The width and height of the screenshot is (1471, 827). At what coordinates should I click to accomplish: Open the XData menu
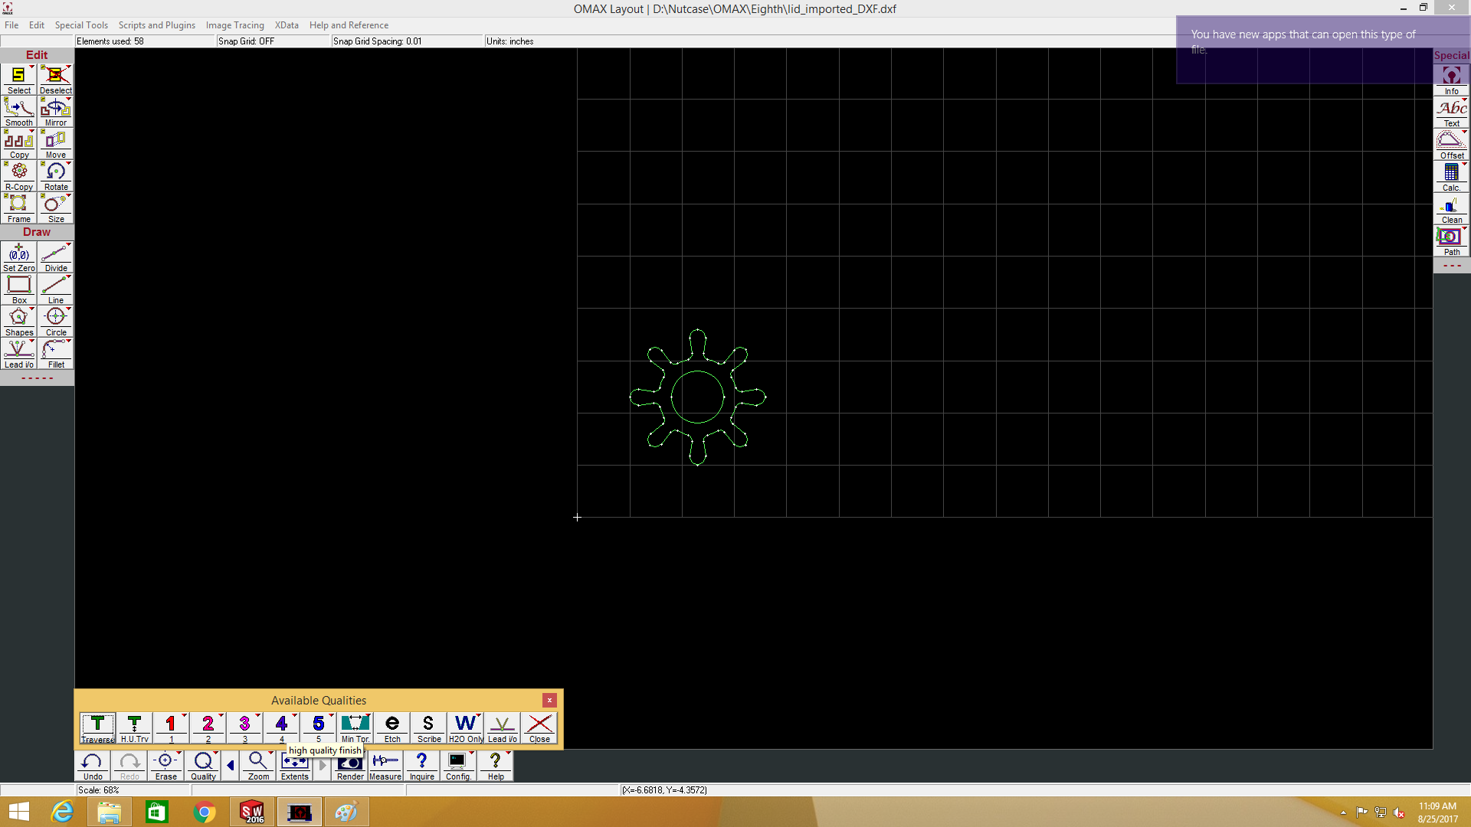[287, 25]
